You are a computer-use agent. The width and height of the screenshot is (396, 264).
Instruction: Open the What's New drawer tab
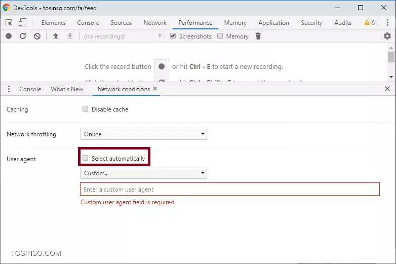(67, 89)
